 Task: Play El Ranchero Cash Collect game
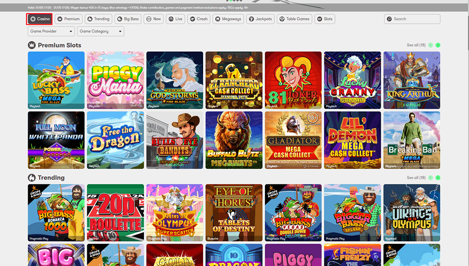tap(234, 80)
